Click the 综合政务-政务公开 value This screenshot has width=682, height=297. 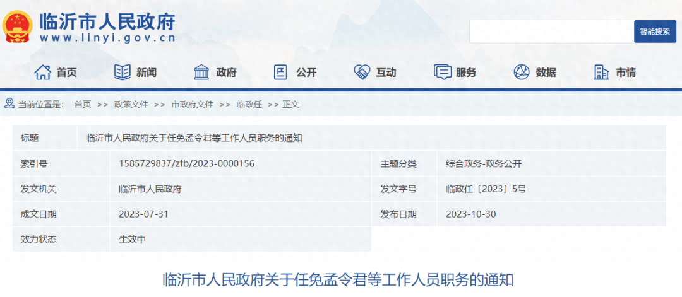484,163
